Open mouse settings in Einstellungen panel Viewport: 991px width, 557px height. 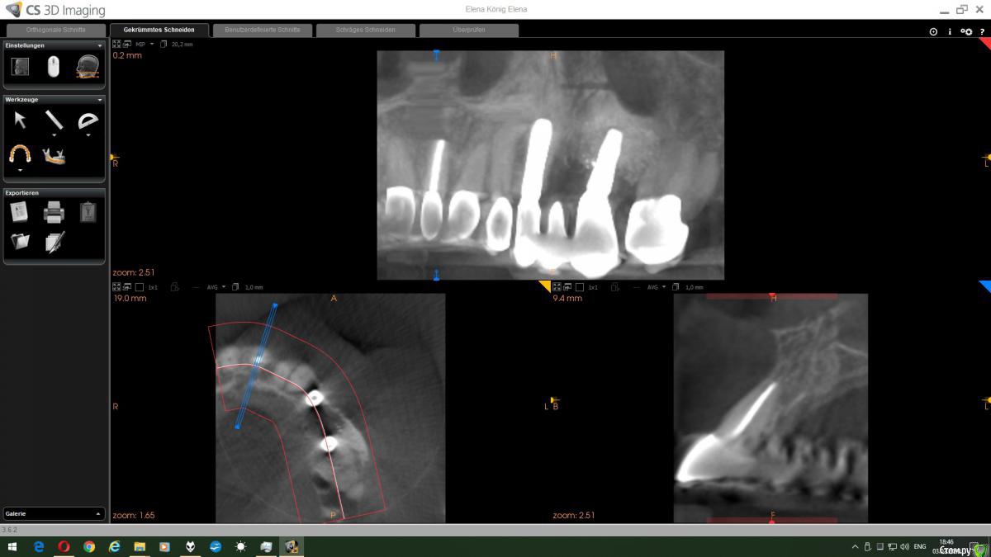click(54, 67)
